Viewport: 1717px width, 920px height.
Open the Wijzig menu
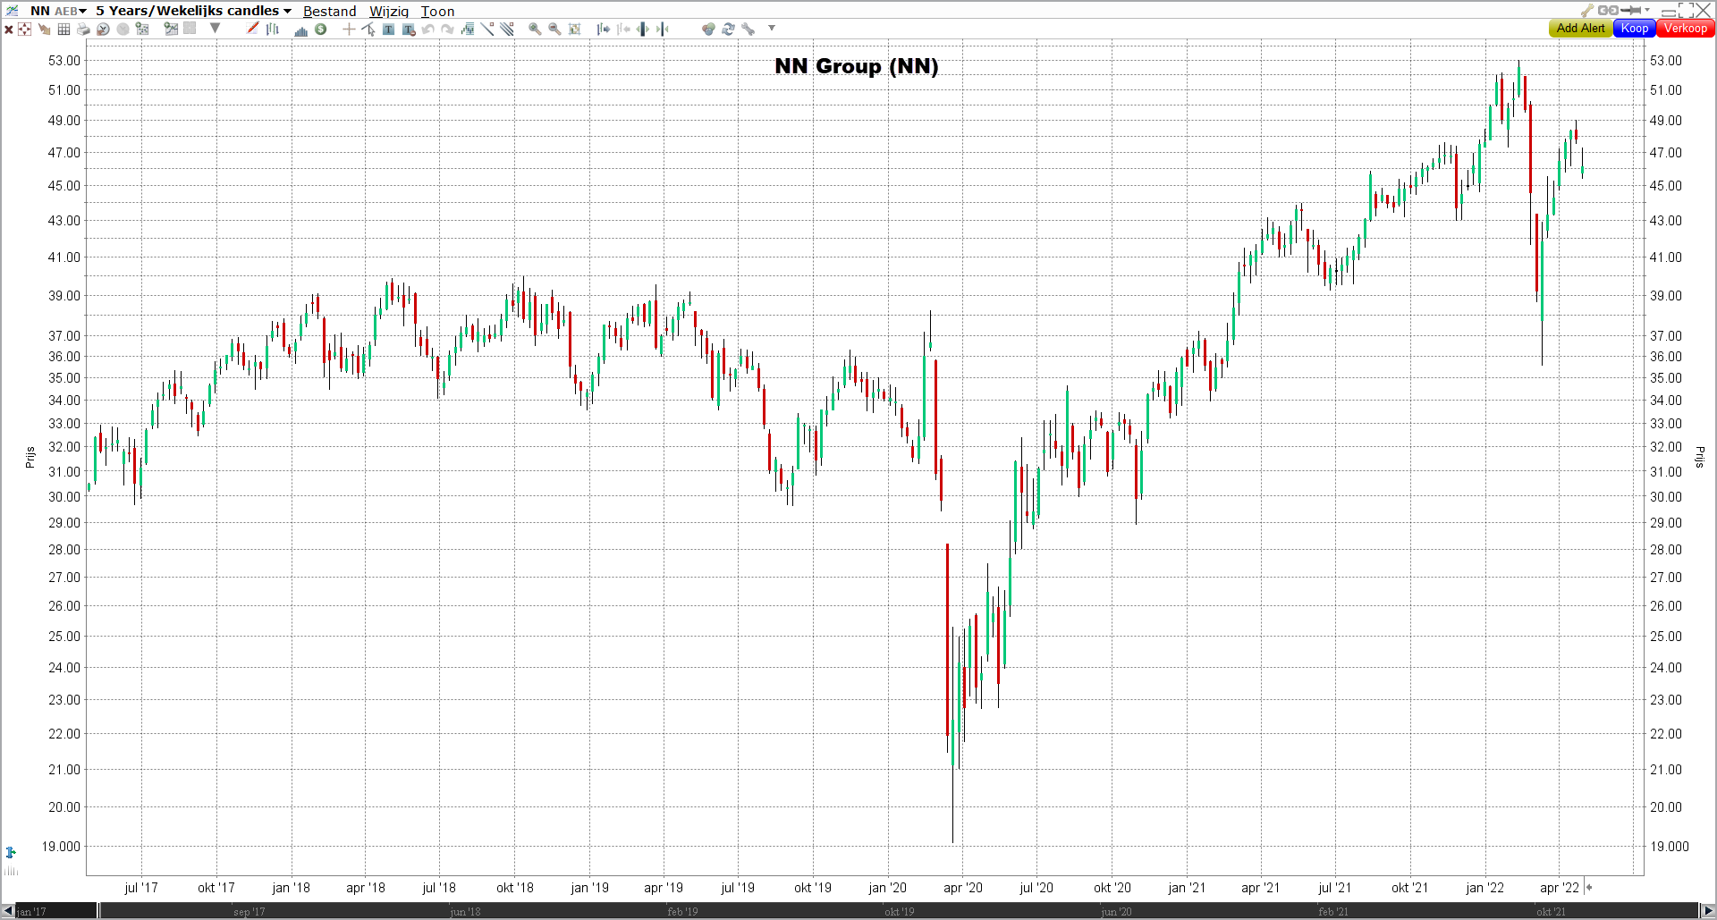(389, 12)
